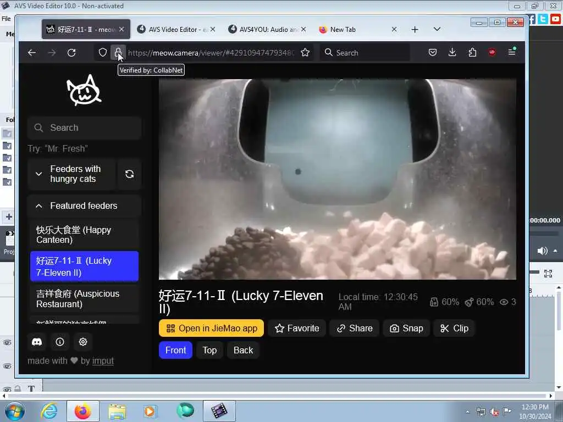The height and width of the screenshot is (422, 563).
Task: Click the browser forward arrow
Action: coord(52,53)
